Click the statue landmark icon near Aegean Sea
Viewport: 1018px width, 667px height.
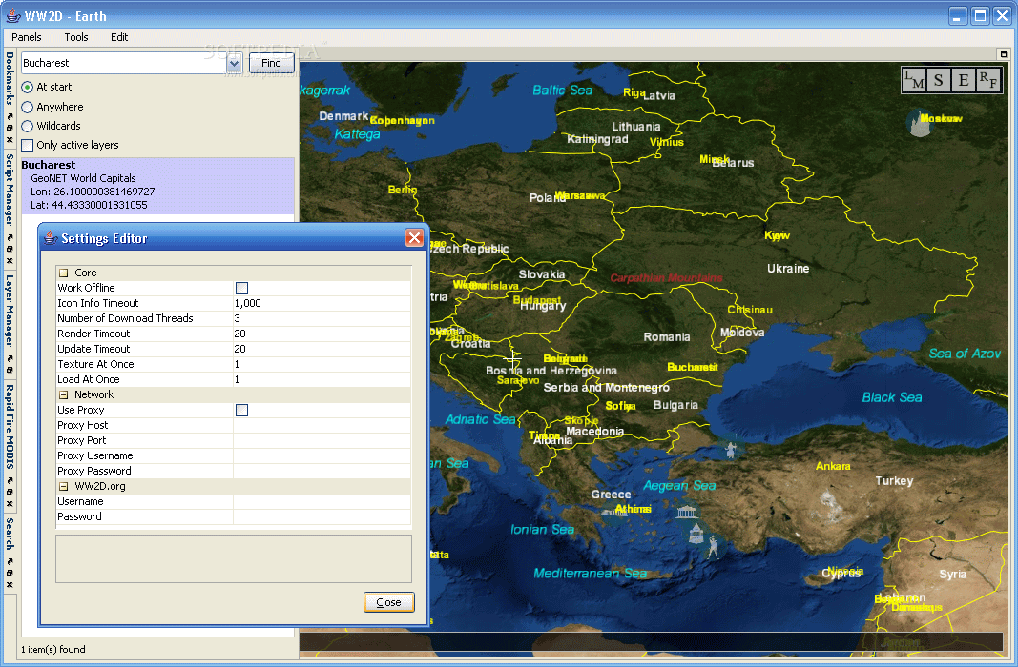point(713,546)
